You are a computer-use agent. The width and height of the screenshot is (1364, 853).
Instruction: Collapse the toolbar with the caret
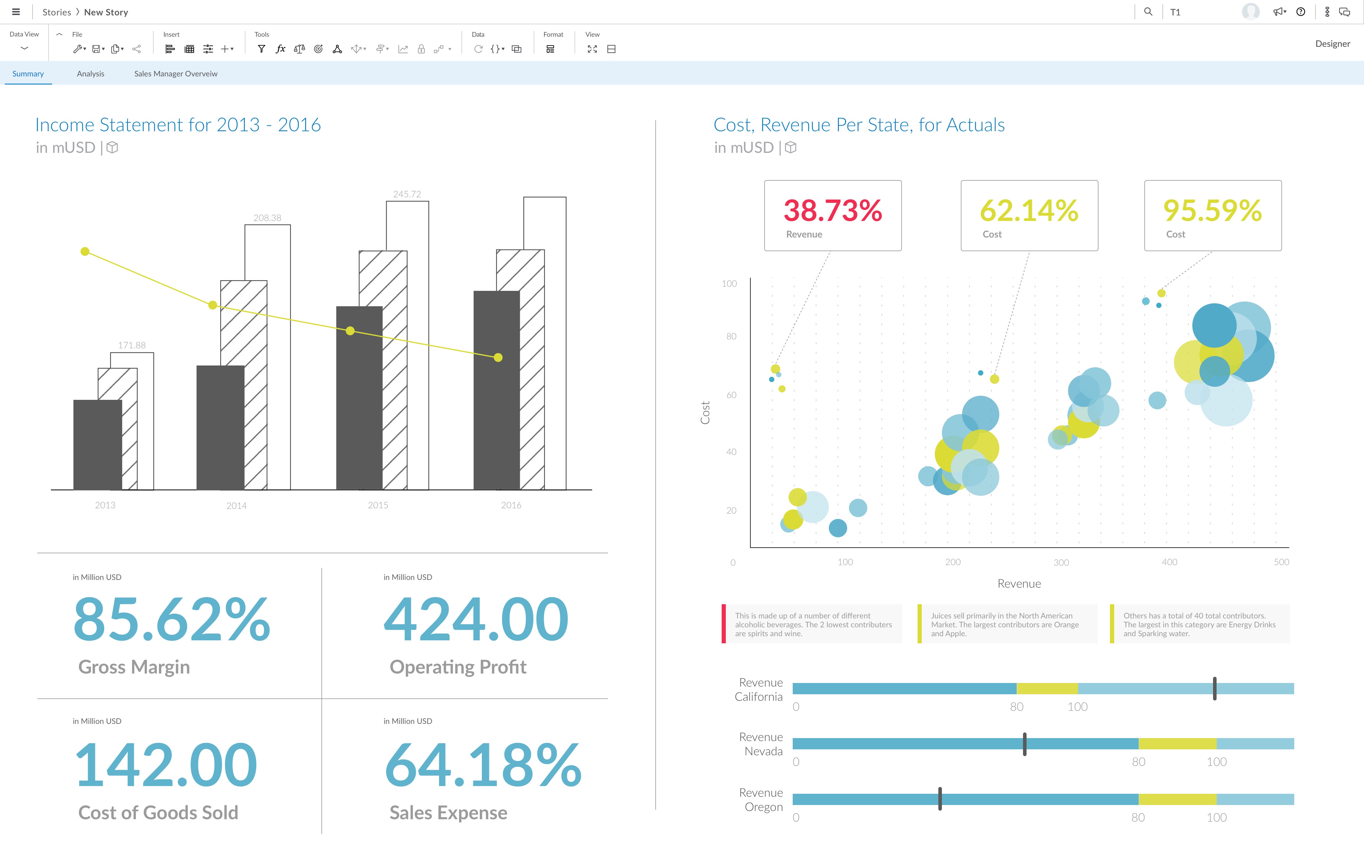pos(59,34)
